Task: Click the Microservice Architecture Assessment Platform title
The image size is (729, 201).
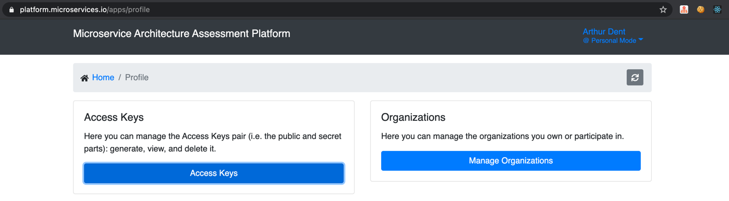Action: [x=181, y=34]
